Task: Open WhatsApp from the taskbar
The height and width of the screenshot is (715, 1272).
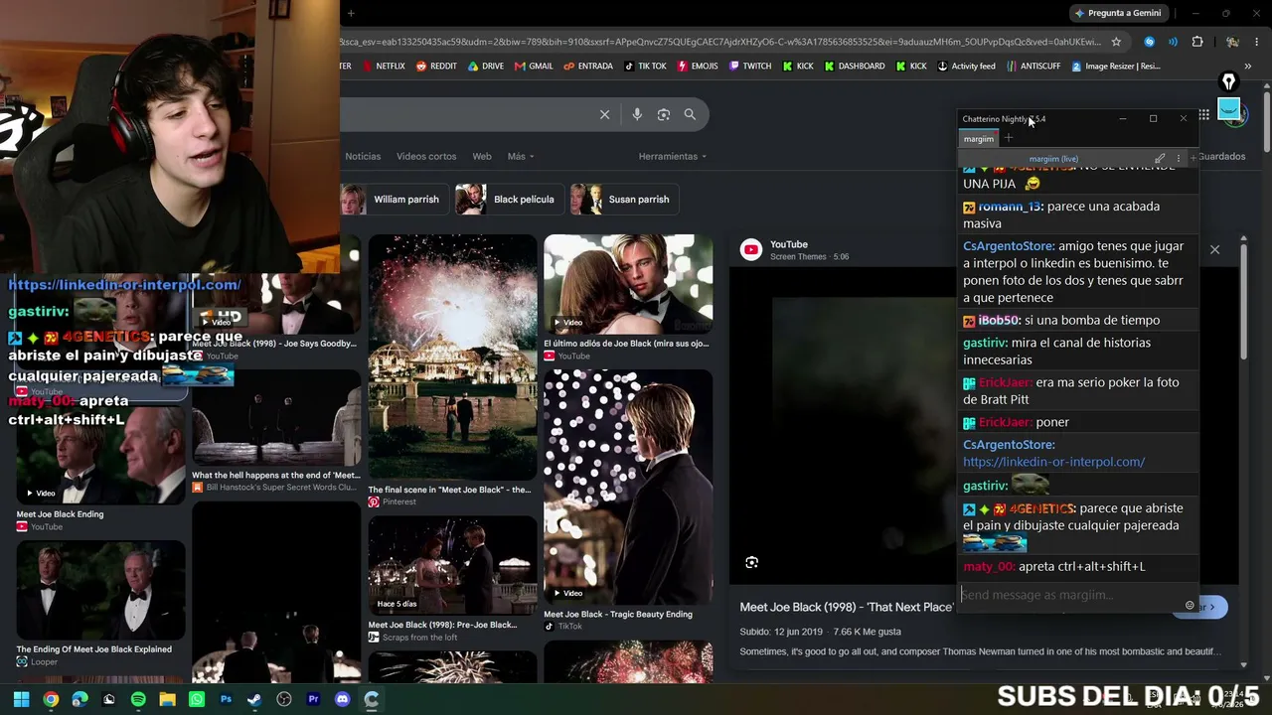Action: click(197, 699)
